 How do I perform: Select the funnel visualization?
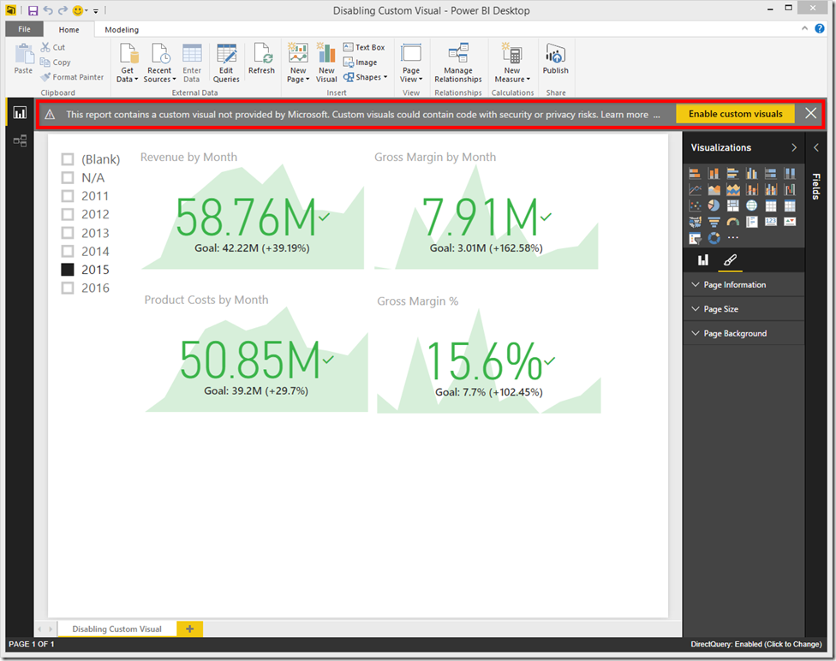(x=714, y=222)
